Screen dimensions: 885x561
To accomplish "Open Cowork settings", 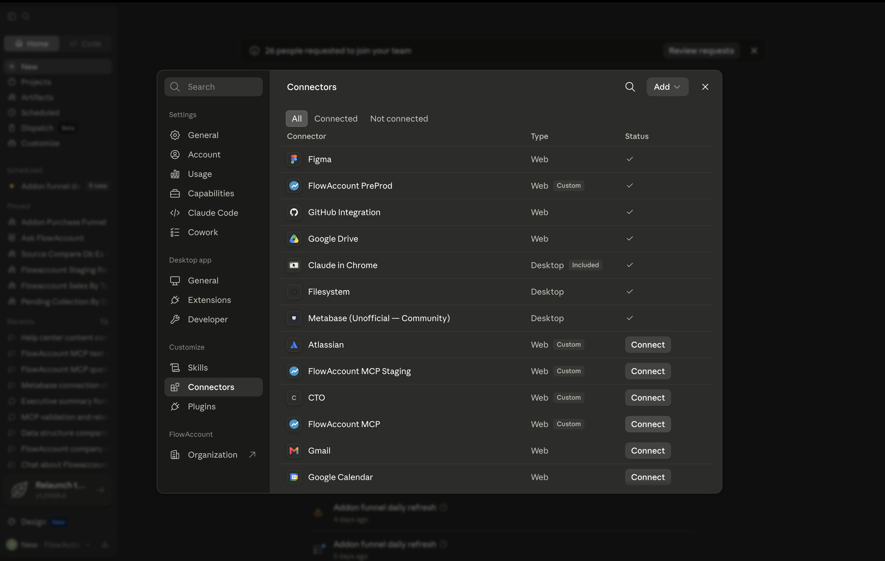I will (213, 233).
